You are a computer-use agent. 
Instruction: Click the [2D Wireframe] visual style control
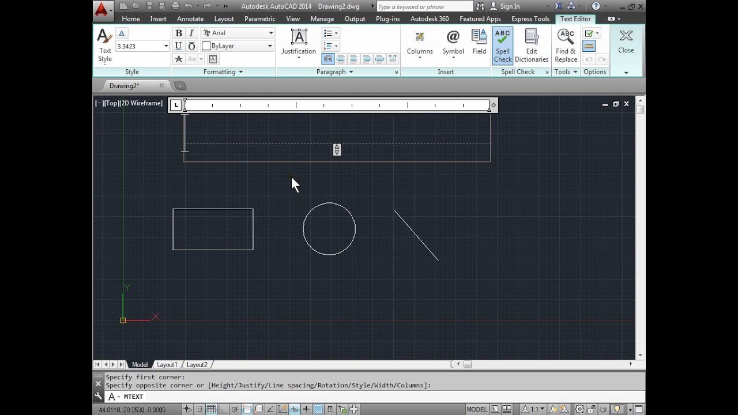(x=141, y=103)
